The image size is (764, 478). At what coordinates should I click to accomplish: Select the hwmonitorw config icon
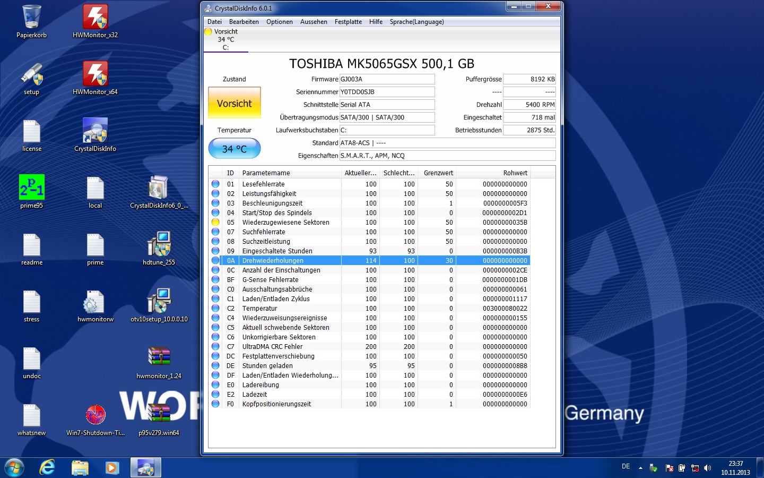[x=95, y=305]
